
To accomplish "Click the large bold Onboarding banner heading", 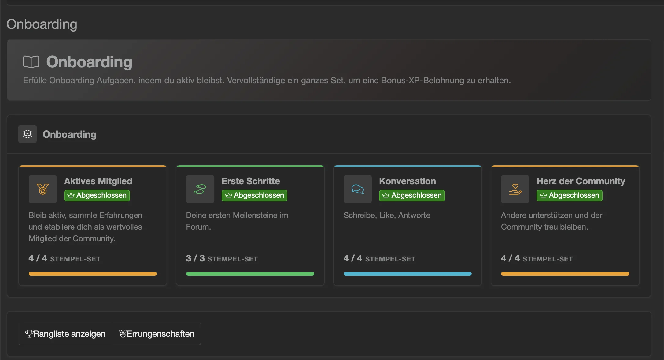I will 89,62.
